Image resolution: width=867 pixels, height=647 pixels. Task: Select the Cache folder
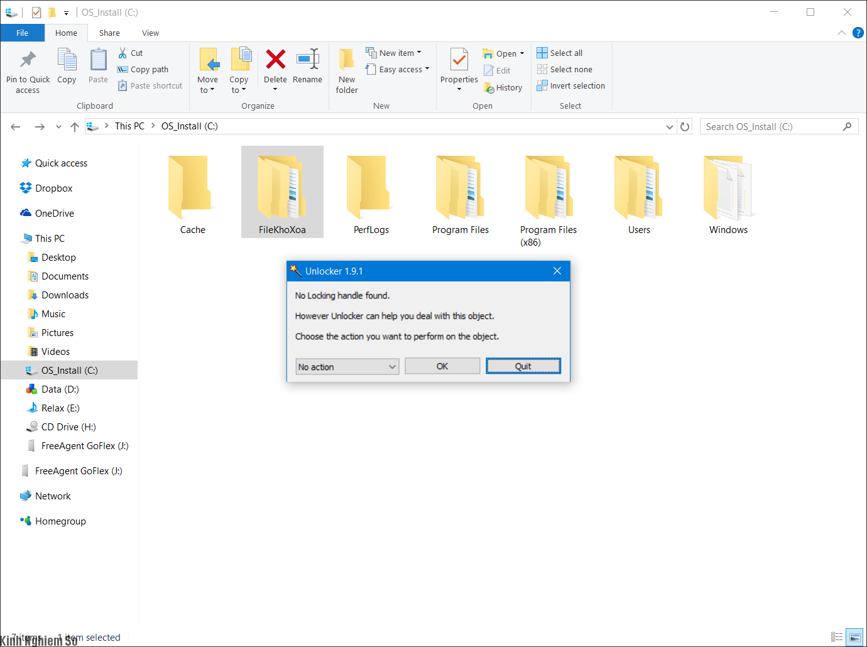click(x=193, y=193)
